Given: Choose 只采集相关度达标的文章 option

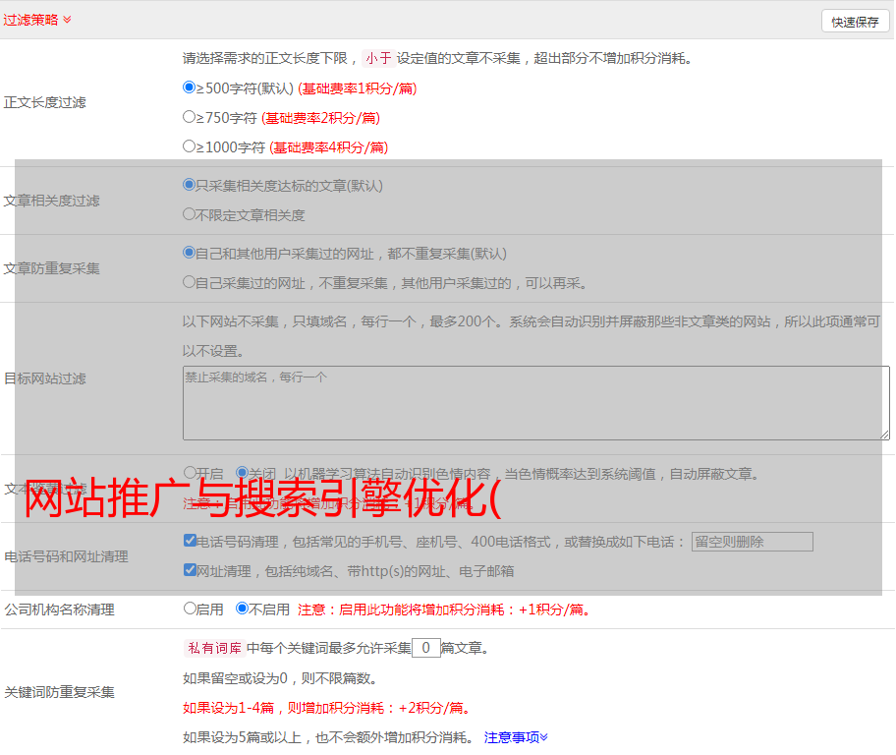Looking at the screenshot, I should [190, 185].
